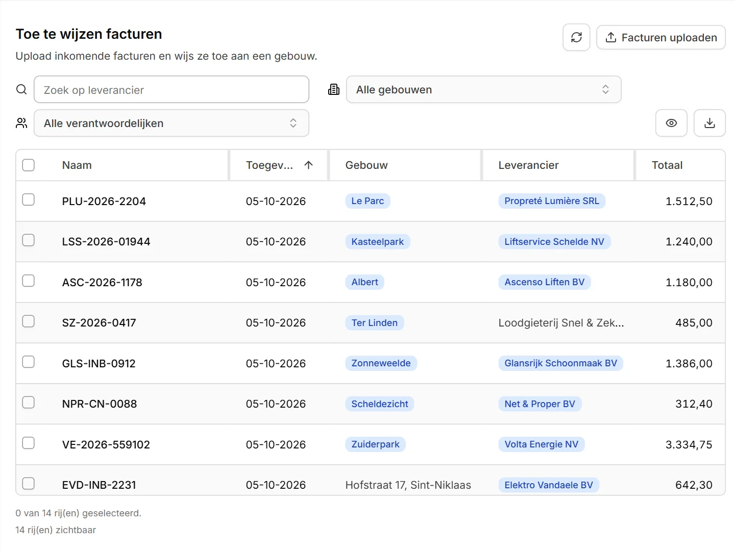
Task: Select the LSS-2026-01944 row checkbox
Action: pyautogui.click(x=29, y=240)
